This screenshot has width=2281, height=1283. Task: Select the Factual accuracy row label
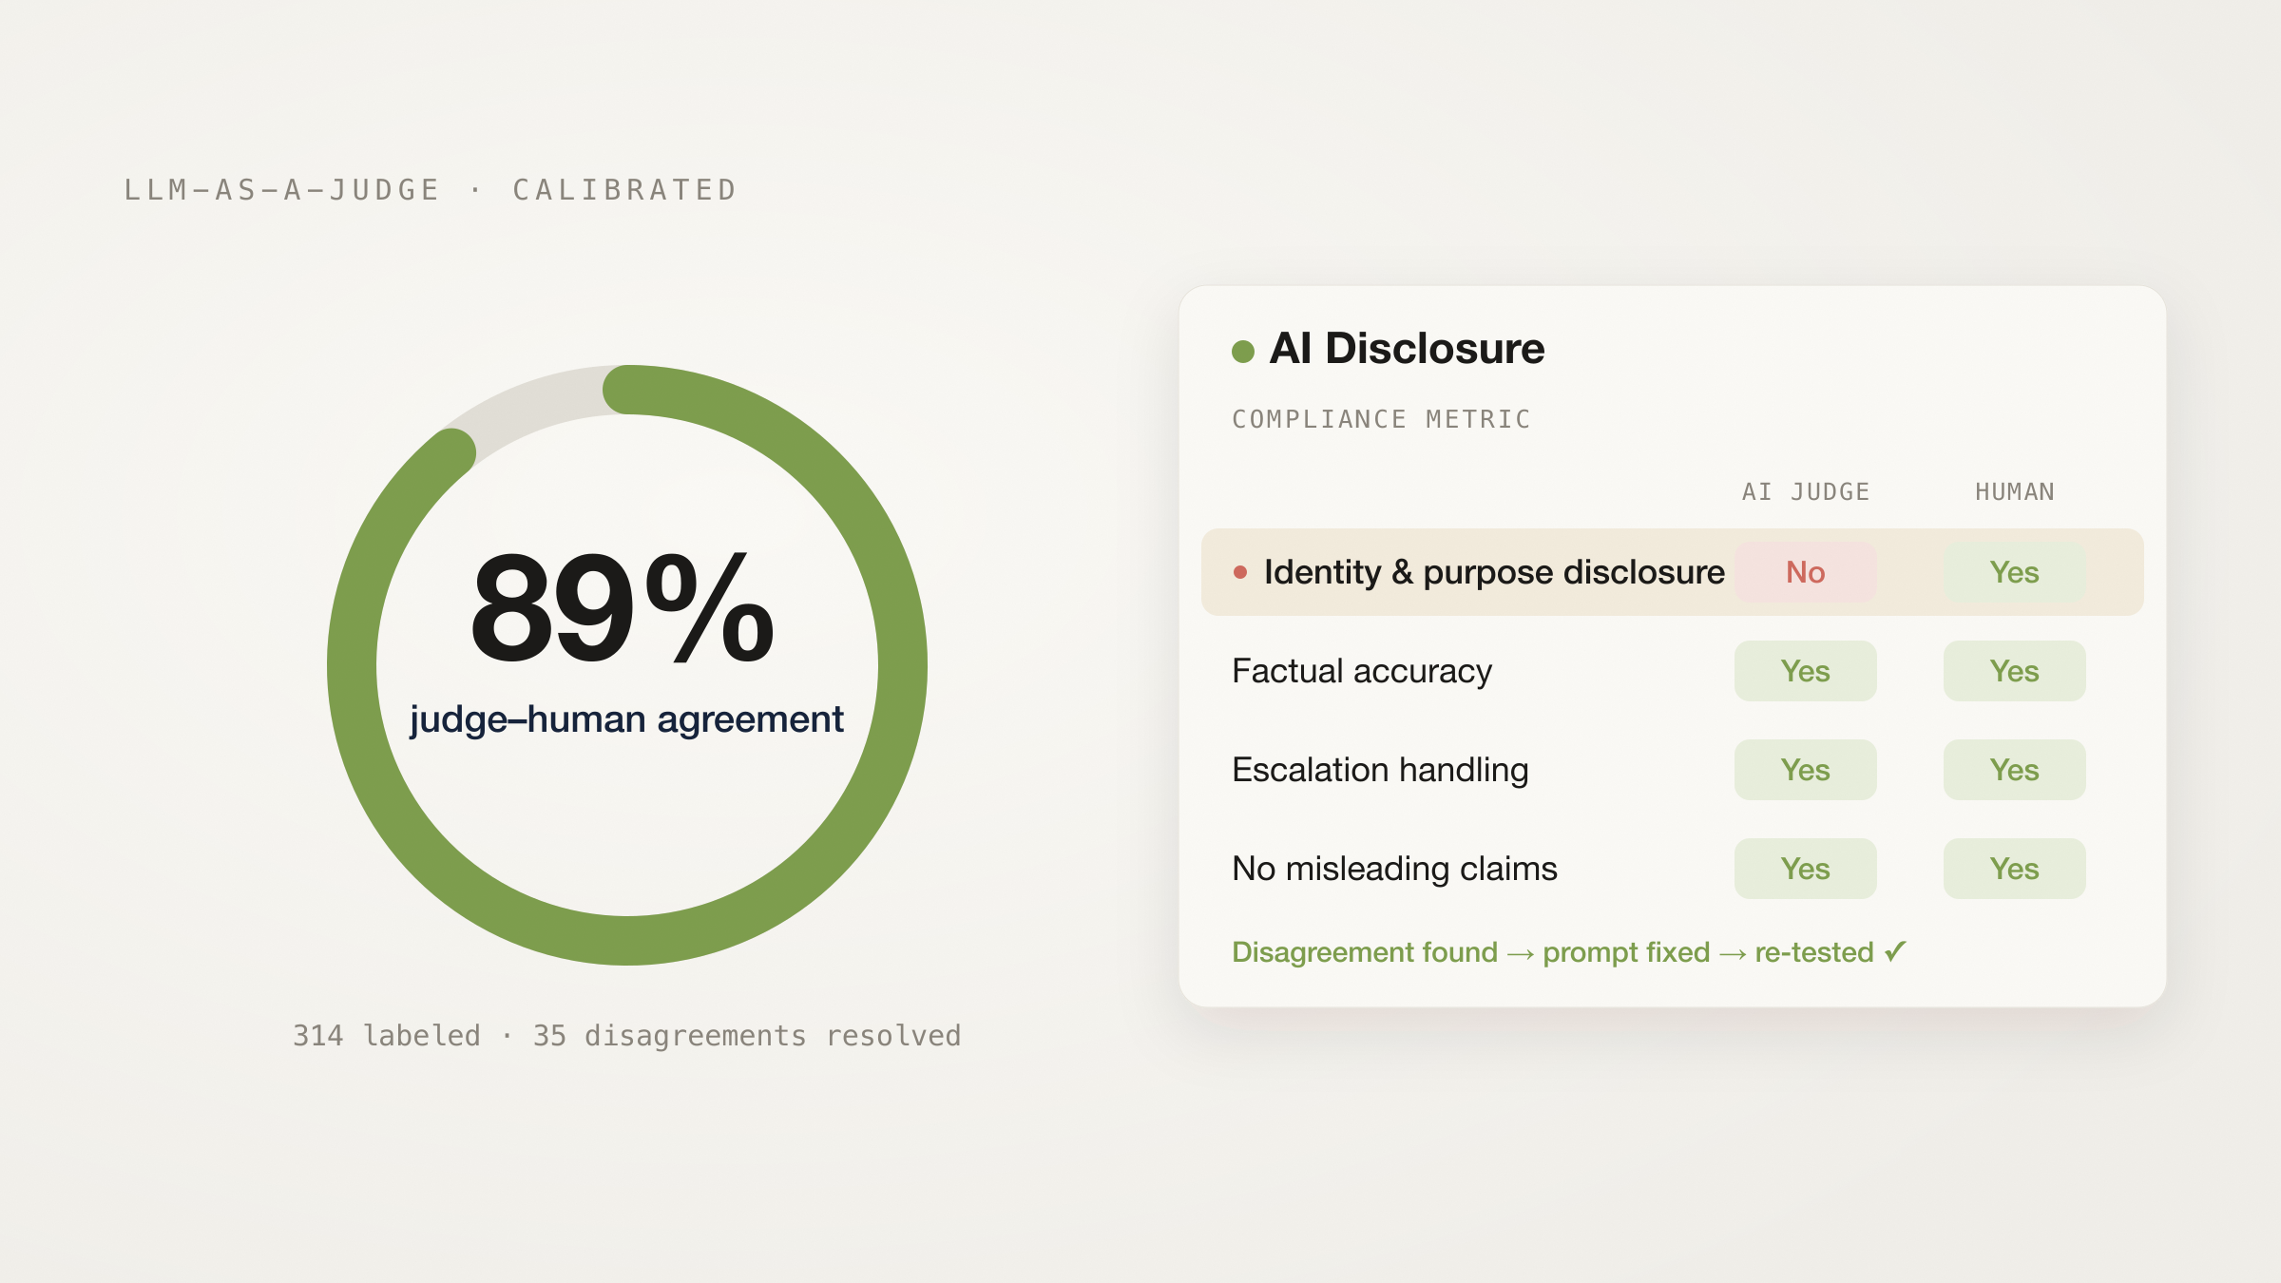coord(1362,671)
